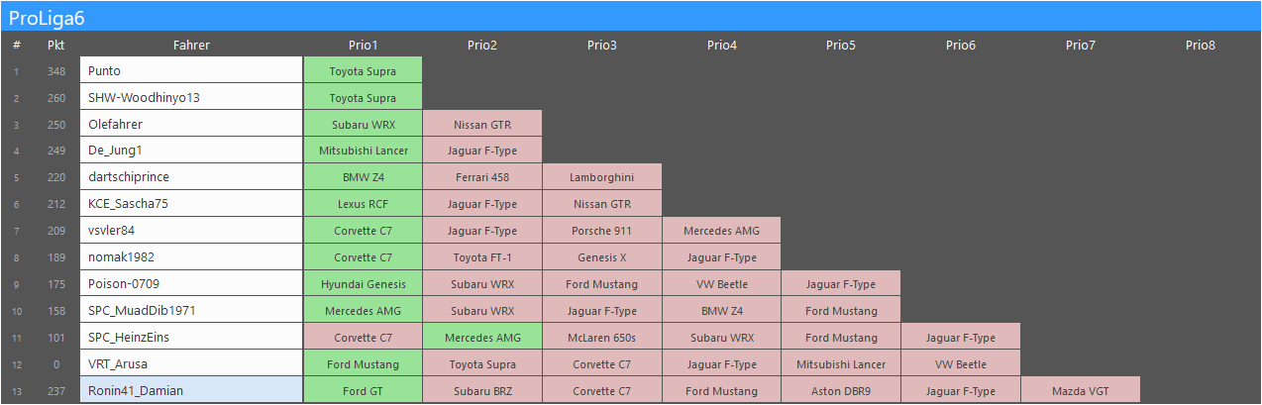
Task: Select the Lamborghini priority cell
Action: point(602,178)
